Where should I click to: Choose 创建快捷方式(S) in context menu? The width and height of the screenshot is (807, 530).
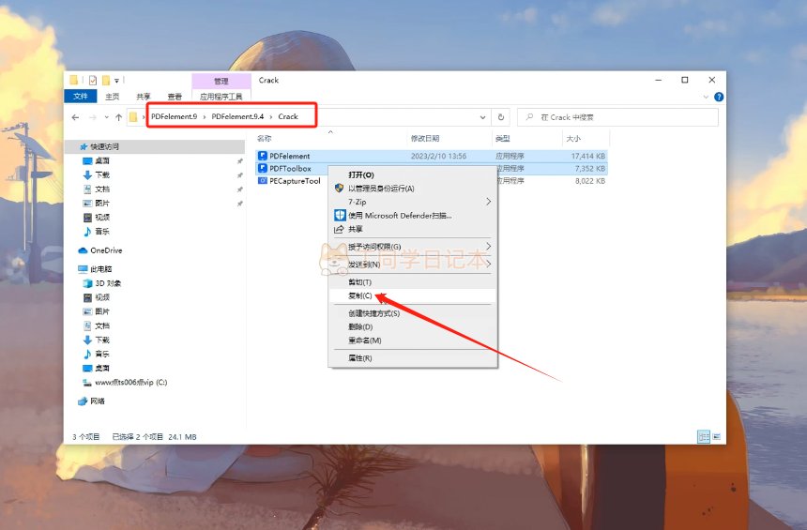point(413,313)
